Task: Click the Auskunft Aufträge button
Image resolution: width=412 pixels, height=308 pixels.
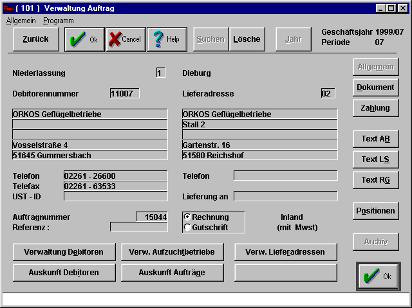Action: (x=172, y=273)
